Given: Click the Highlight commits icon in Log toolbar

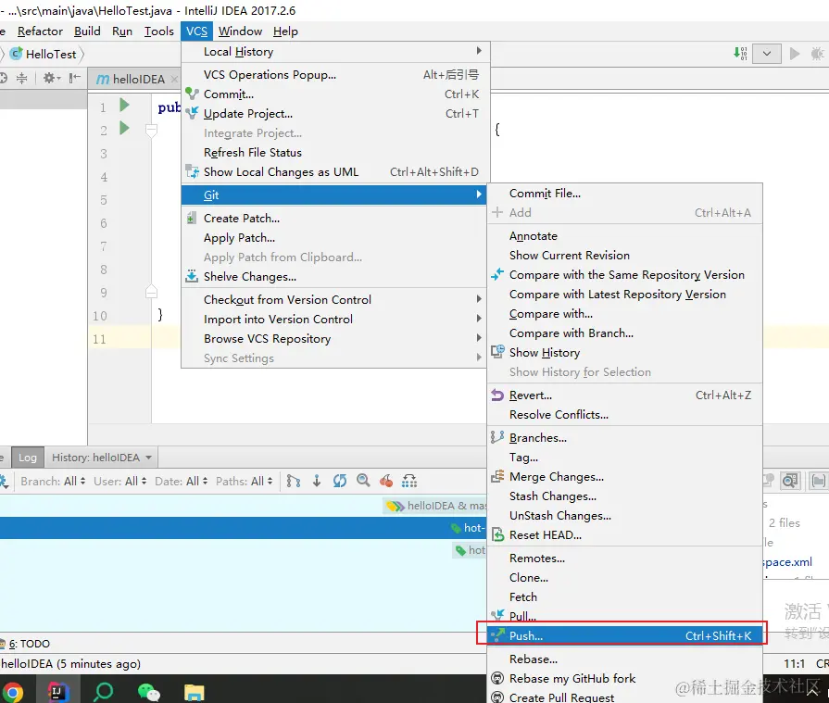Looking at the screenshot, I should coord(409,481).
